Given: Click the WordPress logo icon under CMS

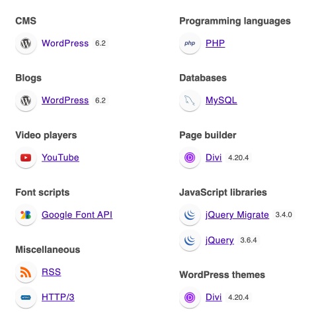Looking at the screenshot, I should pyautogui.click(x=26, y=43).
